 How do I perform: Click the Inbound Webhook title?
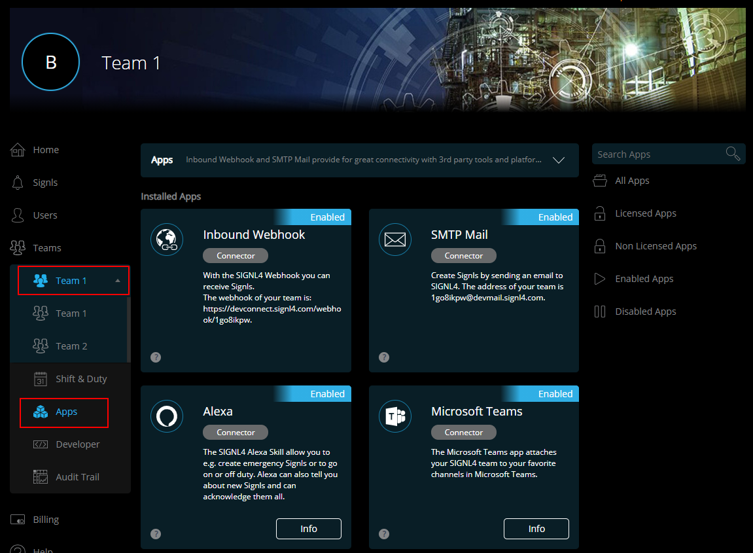[254, 234]
